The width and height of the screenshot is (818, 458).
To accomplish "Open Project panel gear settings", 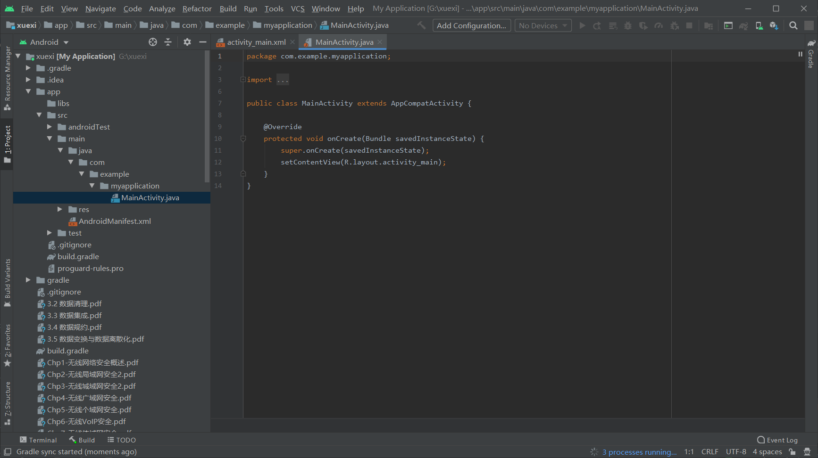I will (x=187, y=42).
